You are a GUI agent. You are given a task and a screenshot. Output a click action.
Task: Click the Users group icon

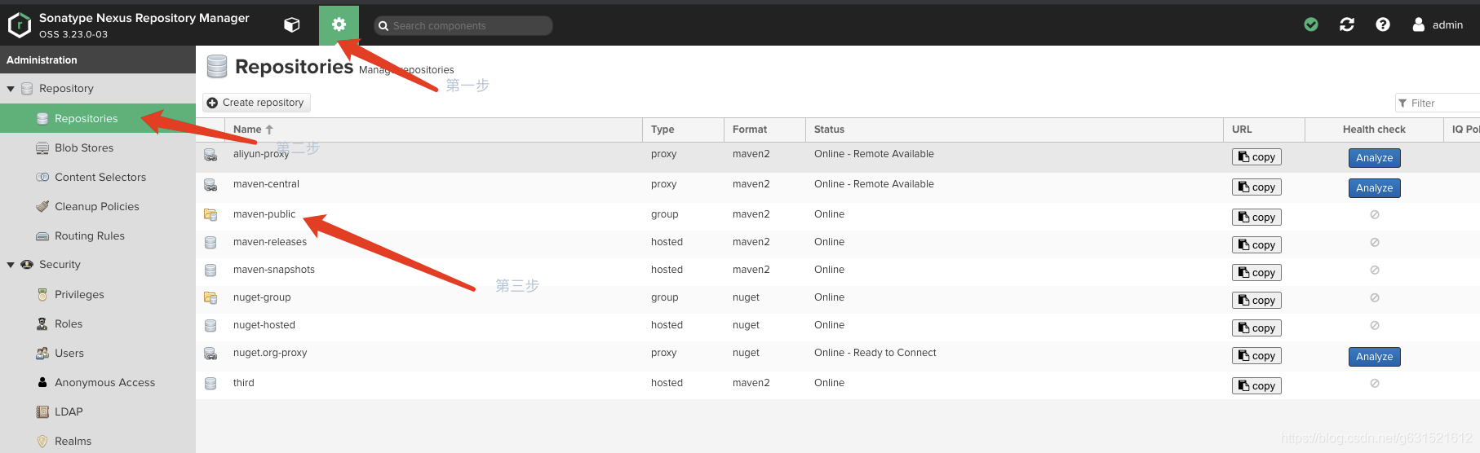pos(42,353)
